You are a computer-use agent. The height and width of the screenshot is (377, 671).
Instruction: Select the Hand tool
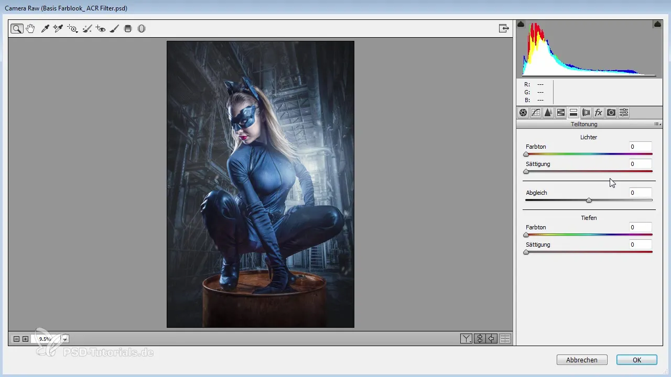(30, 29)
